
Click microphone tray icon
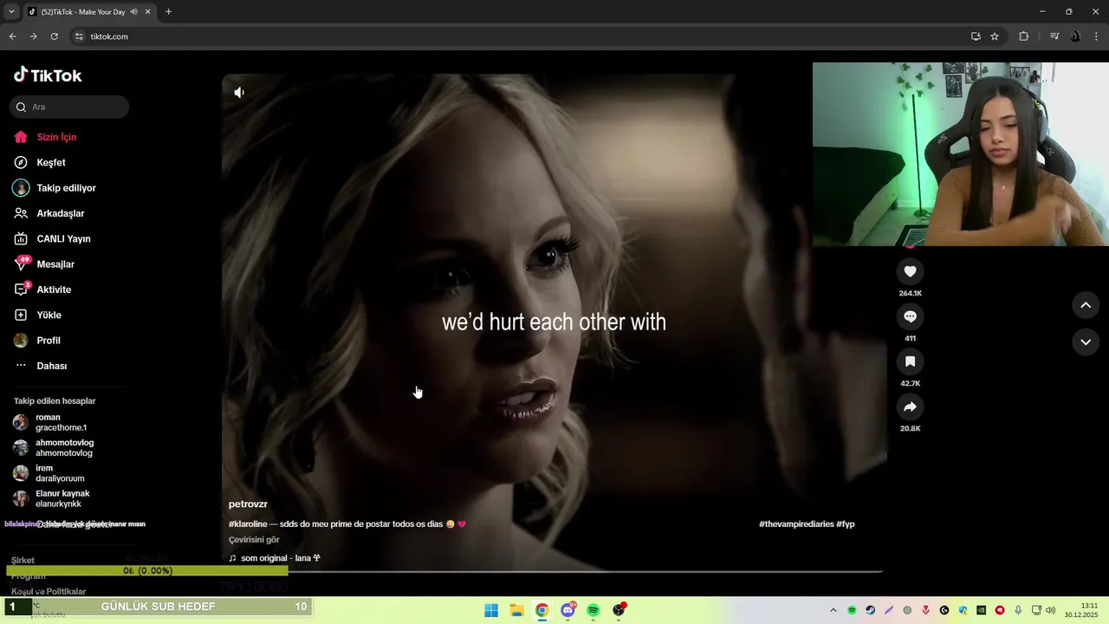click(x=1018, y=610)
